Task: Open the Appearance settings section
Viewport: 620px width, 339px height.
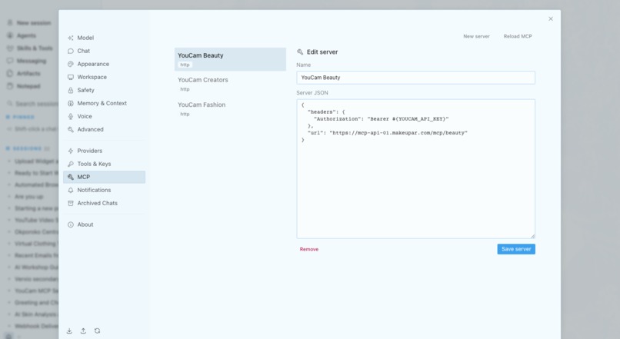Action: [x=104, y=64]
